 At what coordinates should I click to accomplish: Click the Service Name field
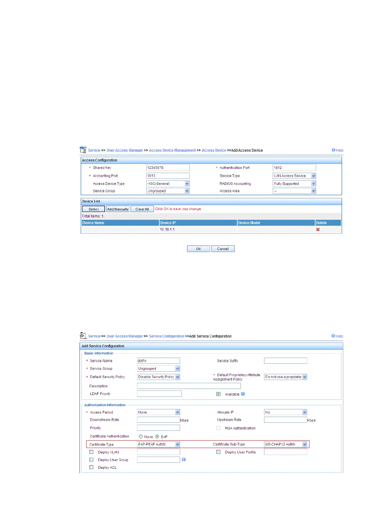159,361
